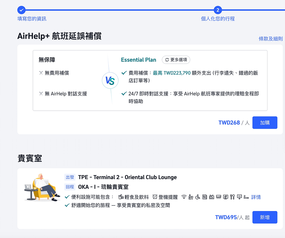This screenshot has width=285, height=238.
Task: Click the 出發 departure tag
Action: pyautogui.click(x=70, y=177)
